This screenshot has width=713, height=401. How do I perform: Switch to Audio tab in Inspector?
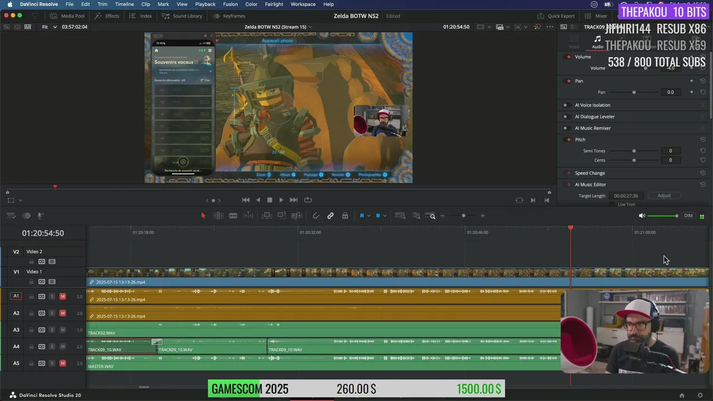tap(597, 42)
